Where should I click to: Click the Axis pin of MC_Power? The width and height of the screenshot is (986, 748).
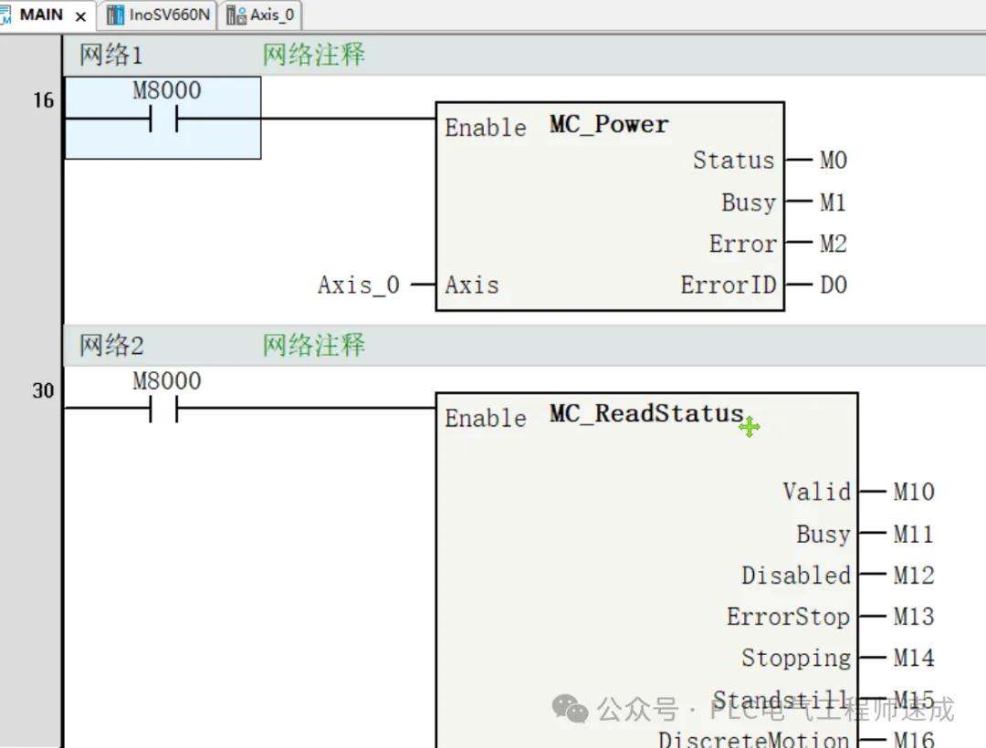pyautogui.click(x=472, y=286)
